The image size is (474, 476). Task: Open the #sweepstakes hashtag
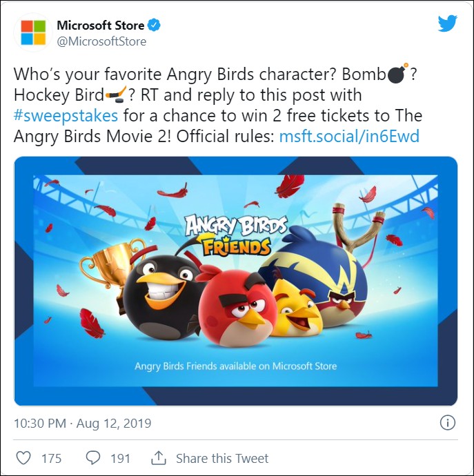click(x=66, y=115)
